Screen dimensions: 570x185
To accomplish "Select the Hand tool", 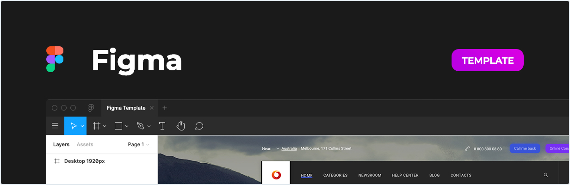I will pos(180,126).
